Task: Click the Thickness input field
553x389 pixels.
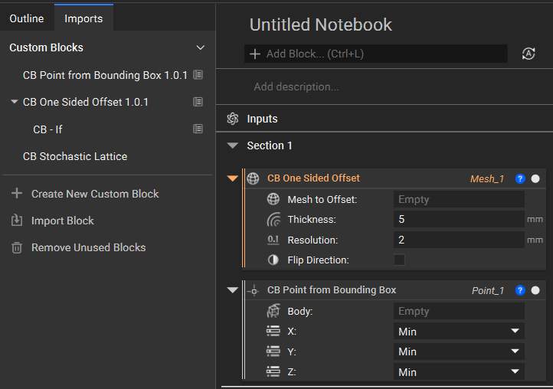Action: click(459, 220)
